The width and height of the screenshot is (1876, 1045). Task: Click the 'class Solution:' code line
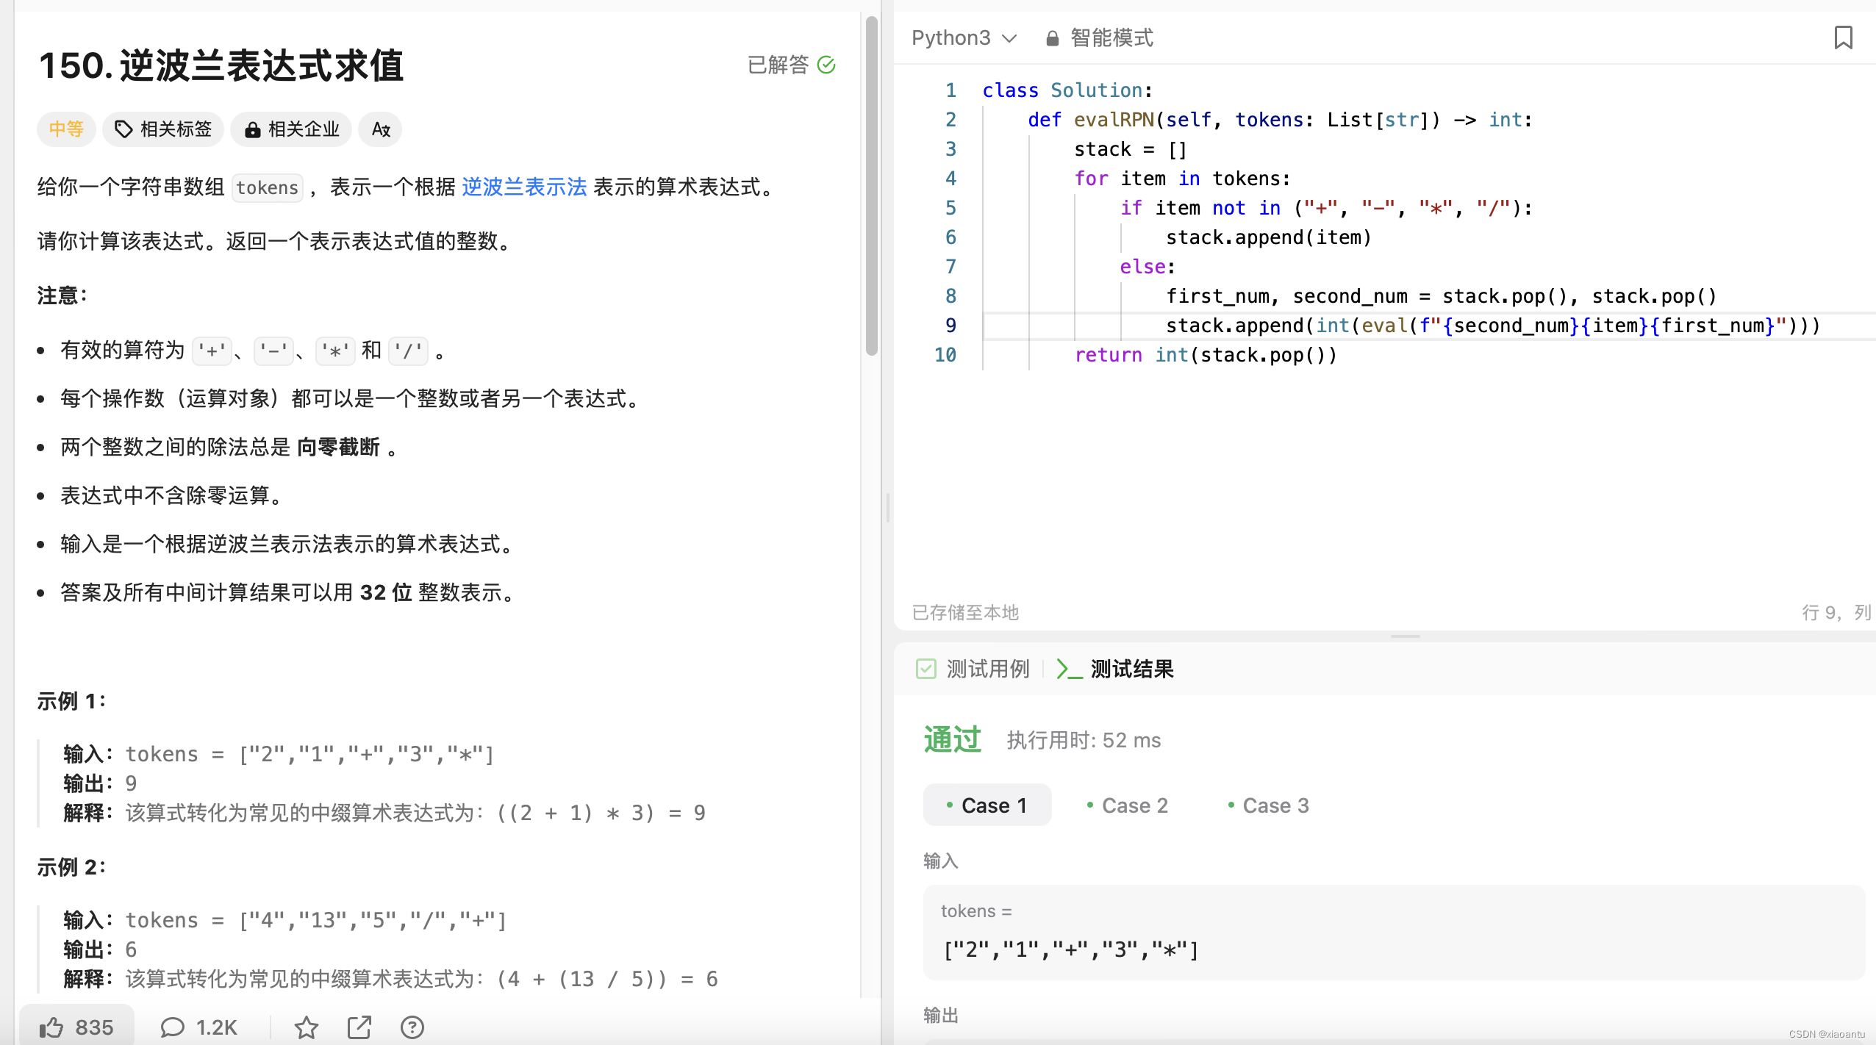(x=1067, y=90)
